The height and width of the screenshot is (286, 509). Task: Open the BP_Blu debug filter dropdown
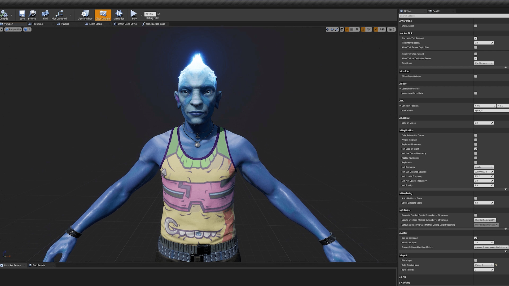[150, 14]
